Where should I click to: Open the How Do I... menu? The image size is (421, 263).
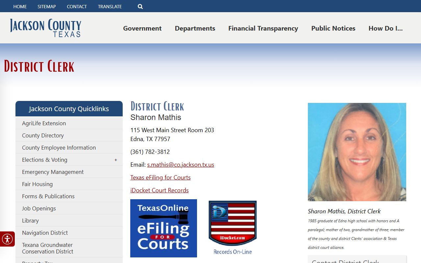(x=385, y=28)
